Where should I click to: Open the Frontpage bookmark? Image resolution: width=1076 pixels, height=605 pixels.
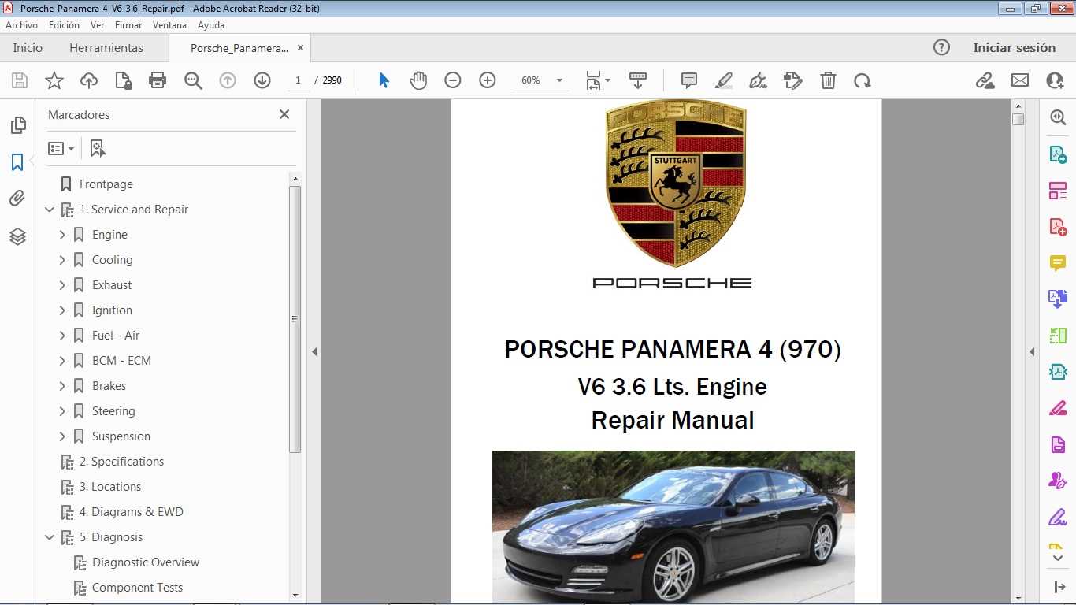click(x=106, y=184)
